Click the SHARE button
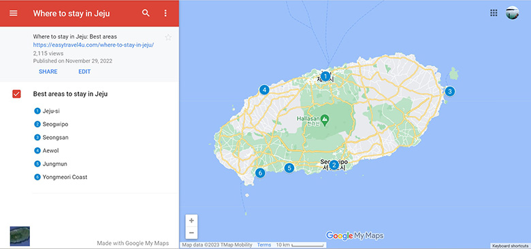 click(x=48, y=71)
